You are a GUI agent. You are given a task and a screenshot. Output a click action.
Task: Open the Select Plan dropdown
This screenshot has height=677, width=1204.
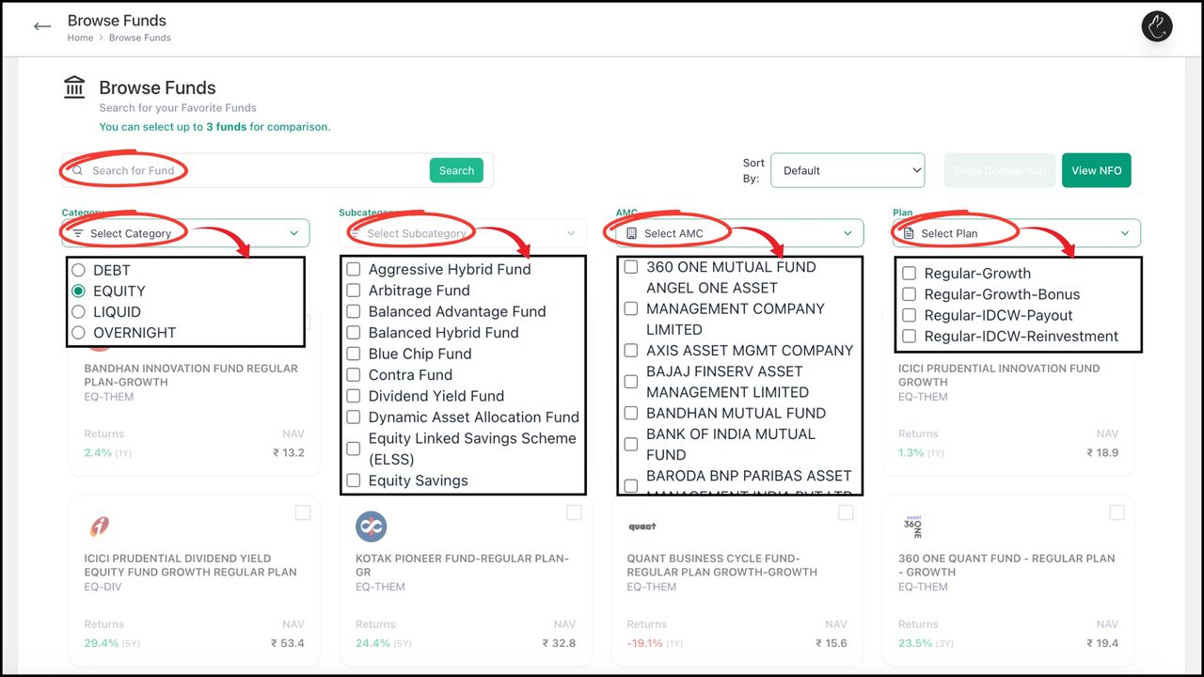coord(1016,233)
